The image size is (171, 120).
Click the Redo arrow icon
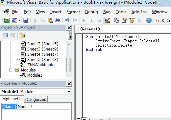click(x=75, y=20)
